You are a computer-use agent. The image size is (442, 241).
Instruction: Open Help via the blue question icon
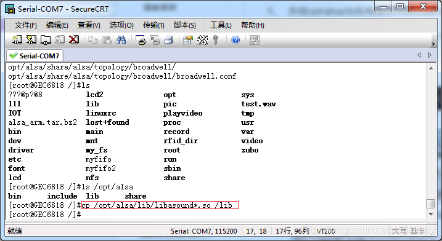click(x=235, y=40)
